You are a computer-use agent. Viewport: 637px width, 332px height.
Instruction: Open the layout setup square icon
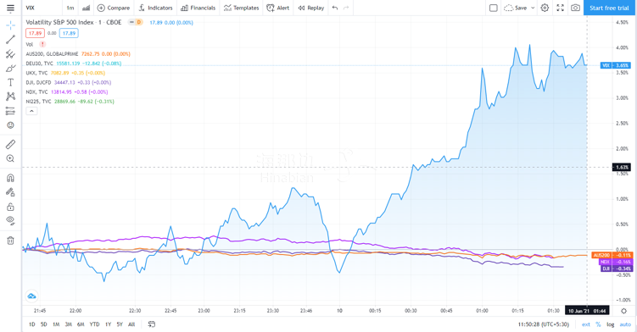point(493,8)
